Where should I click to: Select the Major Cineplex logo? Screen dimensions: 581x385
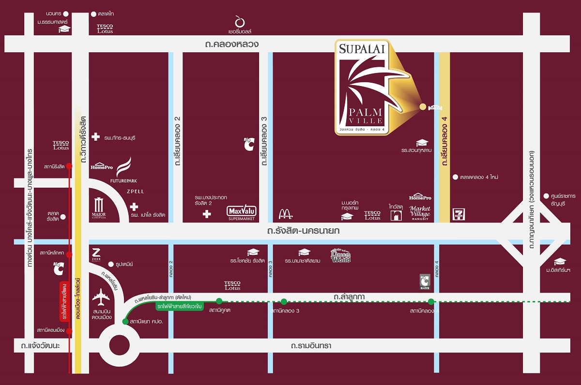99,207
